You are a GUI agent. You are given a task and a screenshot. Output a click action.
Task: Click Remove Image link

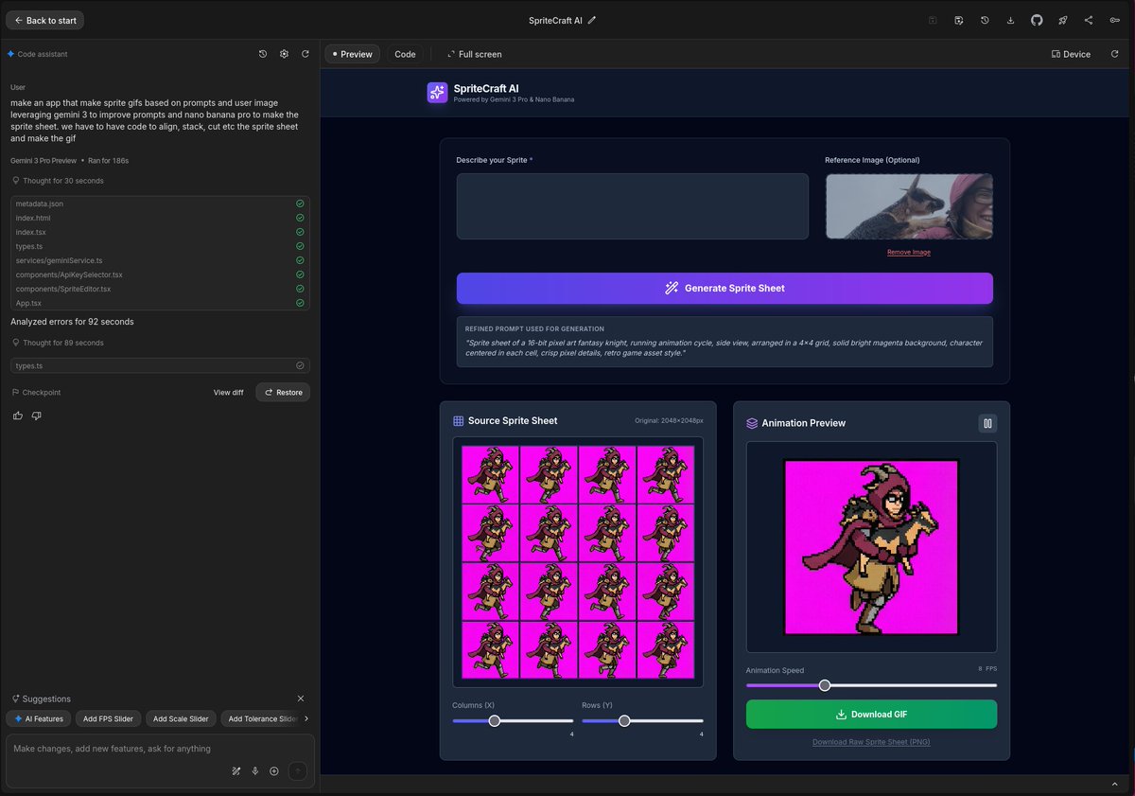pos(909,252)
